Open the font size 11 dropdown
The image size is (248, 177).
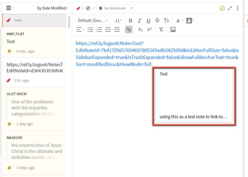(118, 21)
